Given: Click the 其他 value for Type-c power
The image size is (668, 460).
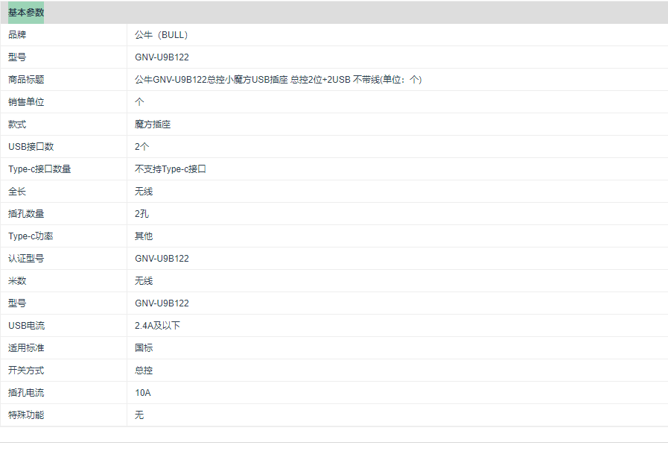Looking at the screenshot, I should (x=144, y=236).
